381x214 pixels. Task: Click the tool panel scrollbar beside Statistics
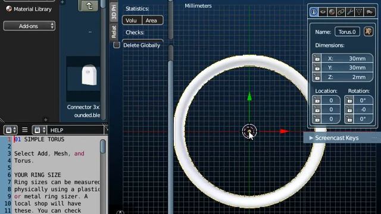point(171,20)
